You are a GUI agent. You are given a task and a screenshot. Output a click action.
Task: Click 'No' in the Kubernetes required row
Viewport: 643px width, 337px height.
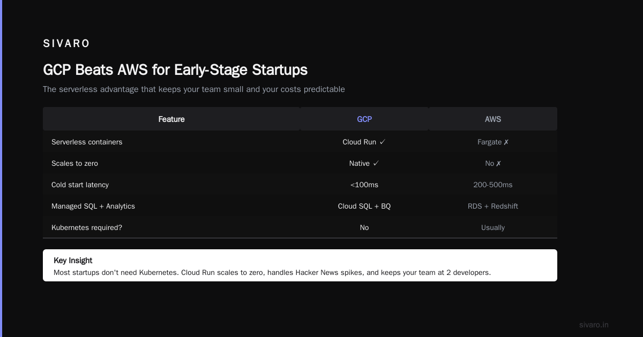[x=364, y=227]
